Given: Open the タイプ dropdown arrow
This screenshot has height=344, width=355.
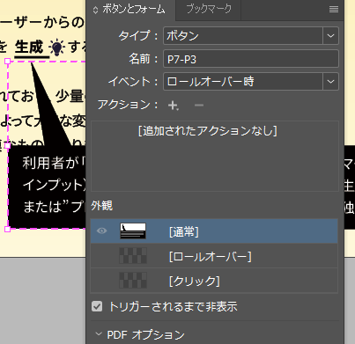Looking at the screenshot, I should (330, 36).
